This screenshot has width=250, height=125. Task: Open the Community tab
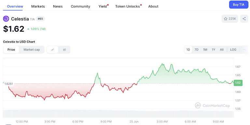[x=80, y=6]
